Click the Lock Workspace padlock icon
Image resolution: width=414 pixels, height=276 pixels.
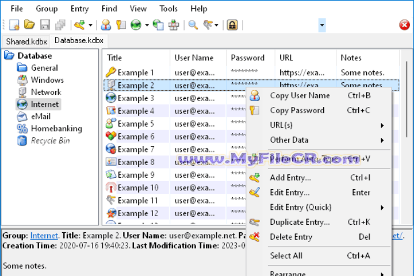(232, 25)
